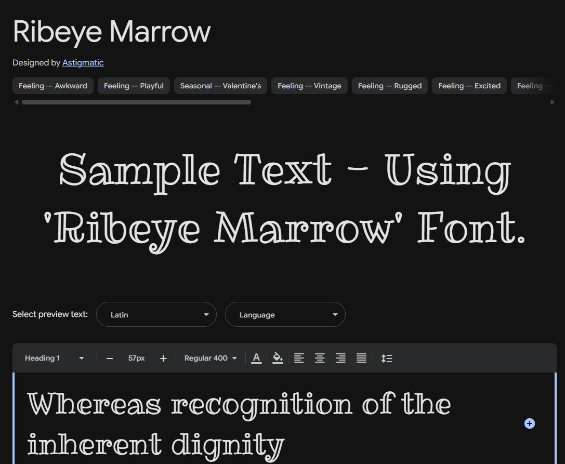Open line spacing options
This screenshot has height=464, width=565.
[387, 358]
